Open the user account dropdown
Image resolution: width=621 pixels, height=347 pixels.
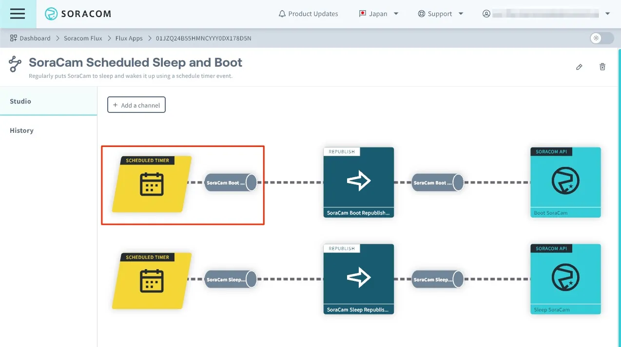pyautogui.click(x=546, y=14)
